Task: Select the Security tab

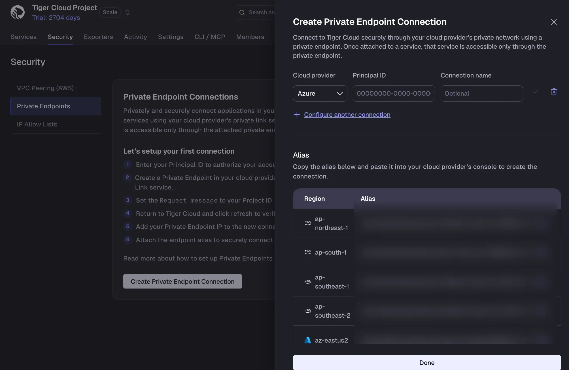Action: 60,37
